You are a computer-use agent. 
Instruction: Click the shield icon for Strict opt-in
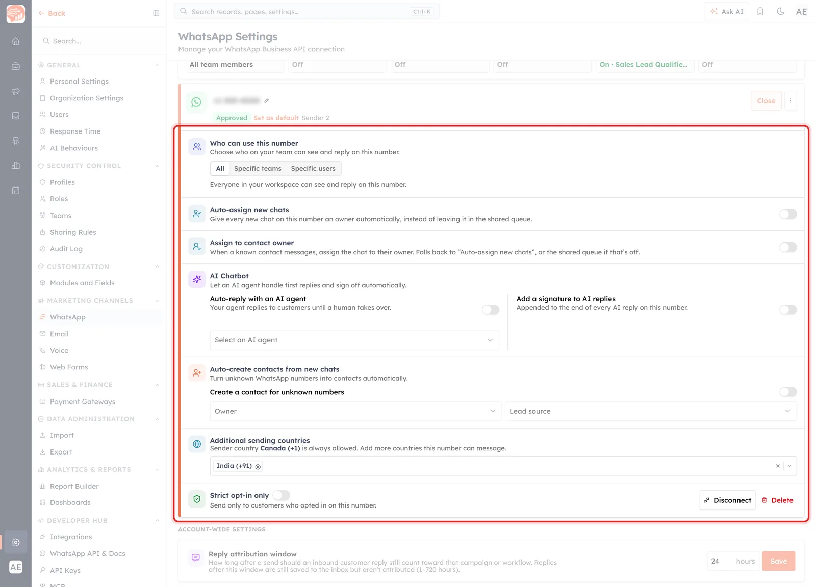(197, 499)
